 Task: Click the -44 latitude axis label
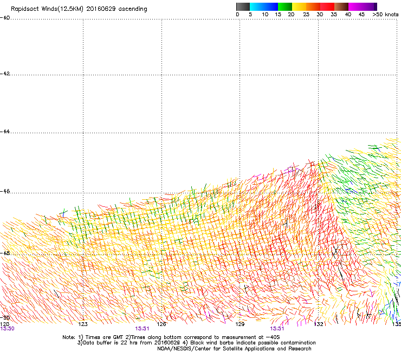pyautogui.click(x=5, y=132)
